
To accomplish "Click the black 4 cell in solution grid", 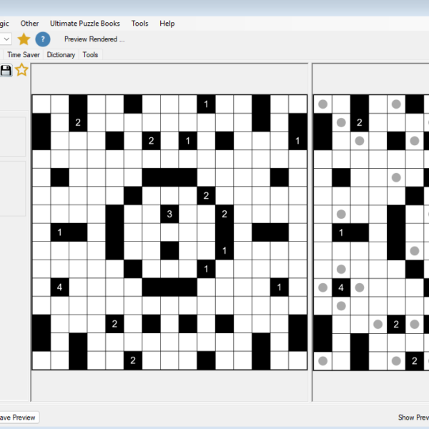I will click(341, 287).
